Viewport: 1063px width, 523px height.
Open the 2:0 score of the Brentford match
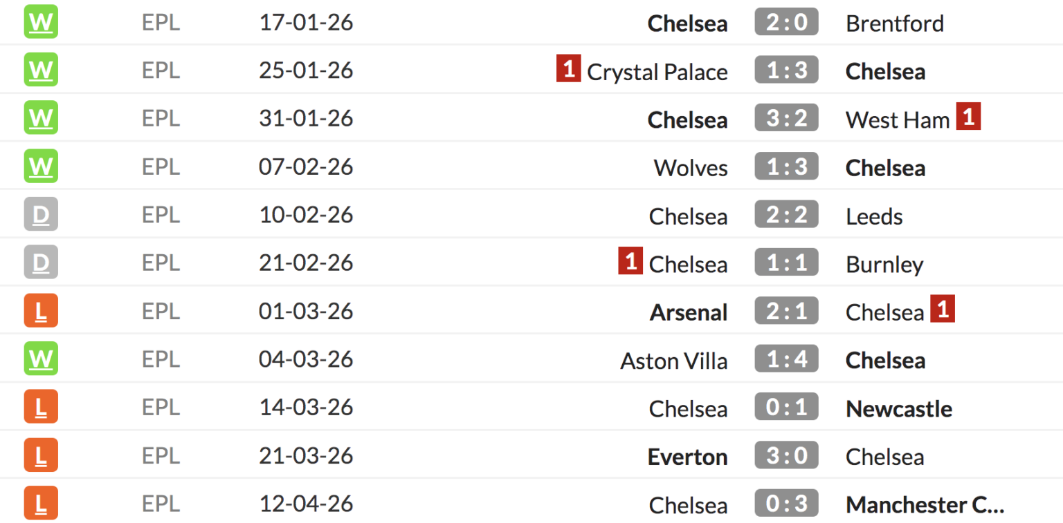[786, 21]
